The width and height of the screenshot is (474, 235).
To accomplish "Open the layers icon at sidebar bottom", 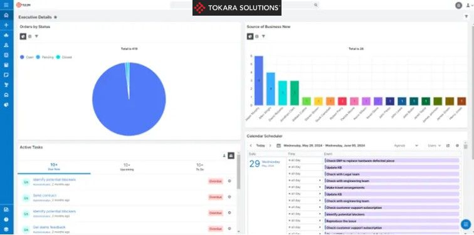I will coord(6,229).
